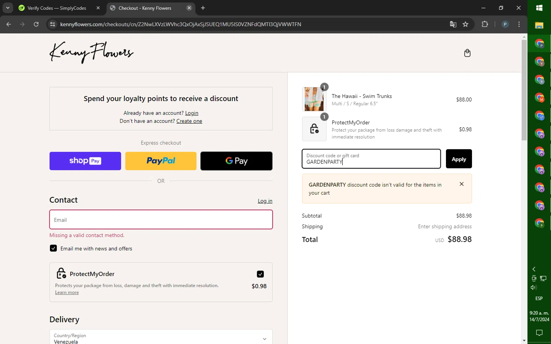Click the ProtectMyOrder lock icon in order summary
Screen dimensions: 551x344
(314, 129)
